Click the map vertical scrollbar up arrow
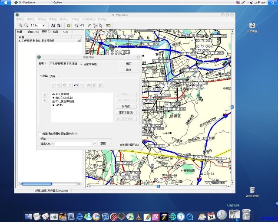 pos(232,31)
